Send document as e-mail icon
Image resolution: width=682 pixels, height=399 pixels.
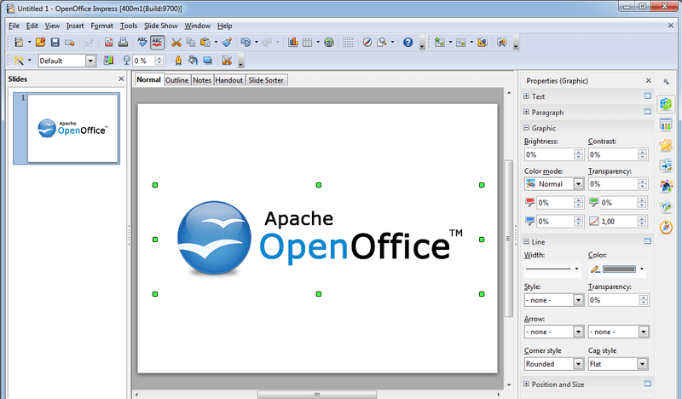pyautogui.click(x=70, y=43)
